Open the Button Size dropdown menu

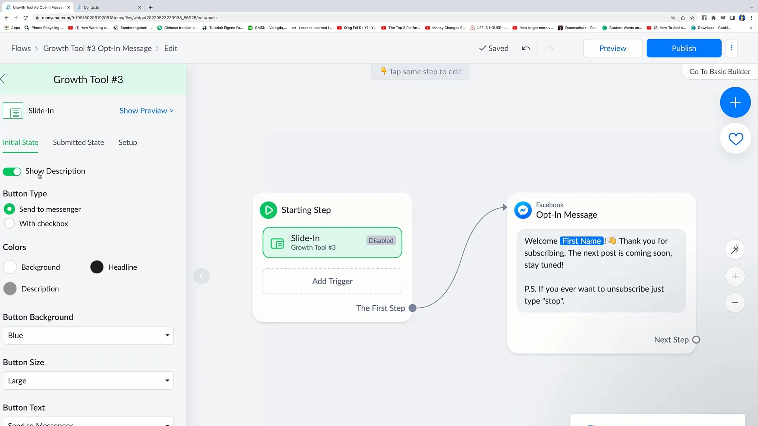click(x=88, y=380)
